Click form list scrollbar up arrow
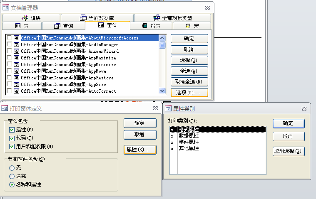 click(162, 38)
